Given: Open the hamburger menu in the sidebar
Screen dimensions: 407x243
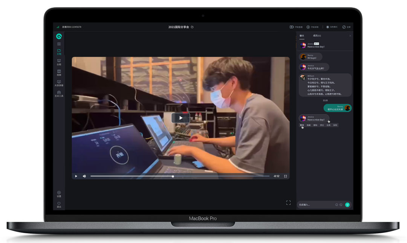Looking at the screenshot, I should [x=59, y=44].
